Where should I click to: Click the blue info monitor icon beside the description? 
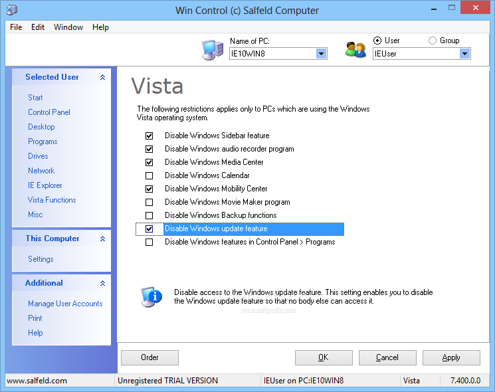click(151, 297)
